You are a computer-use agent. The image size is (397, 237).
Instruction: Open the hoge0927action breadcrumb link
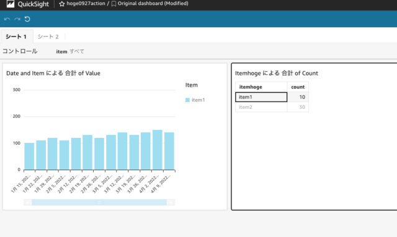click(x=86, y=4)
